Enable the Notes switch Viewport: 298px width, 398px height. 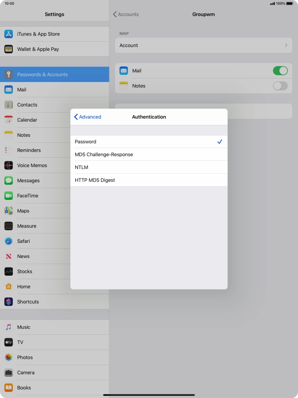[x=280, y=86]
